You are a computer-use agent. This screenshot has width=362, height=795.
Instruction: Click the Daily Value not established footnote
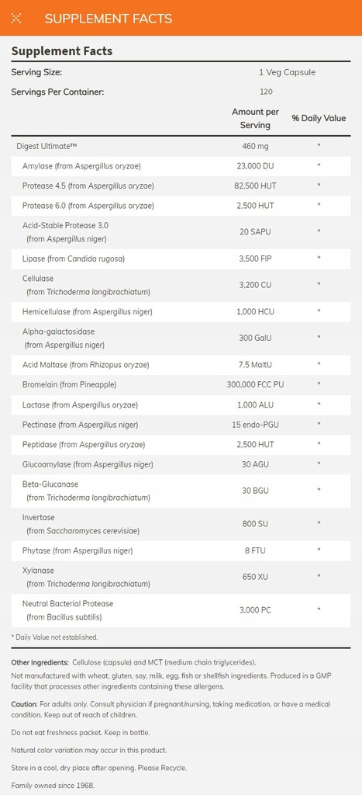point(54,637)
